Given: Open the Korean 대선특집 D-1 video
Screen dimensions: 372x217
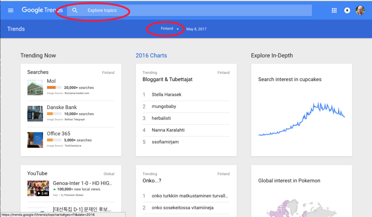Looking at the screenshot, I should 82,209.
